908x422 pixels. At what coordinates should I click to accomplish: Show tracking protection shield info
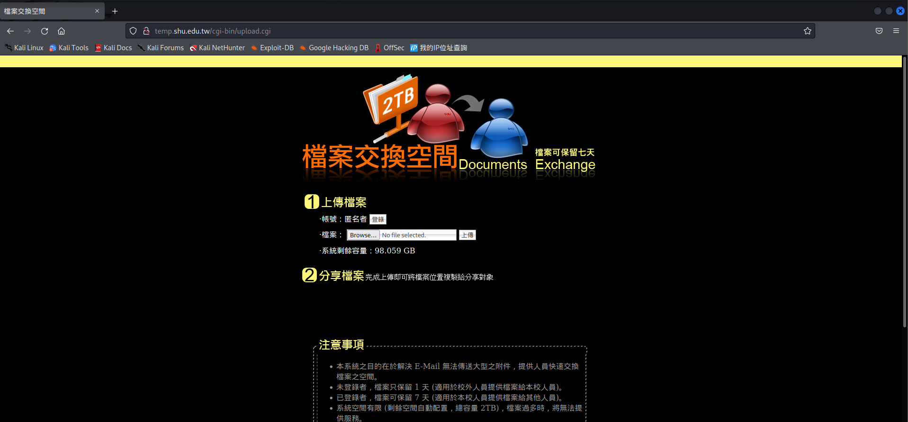tap(133, 31)
